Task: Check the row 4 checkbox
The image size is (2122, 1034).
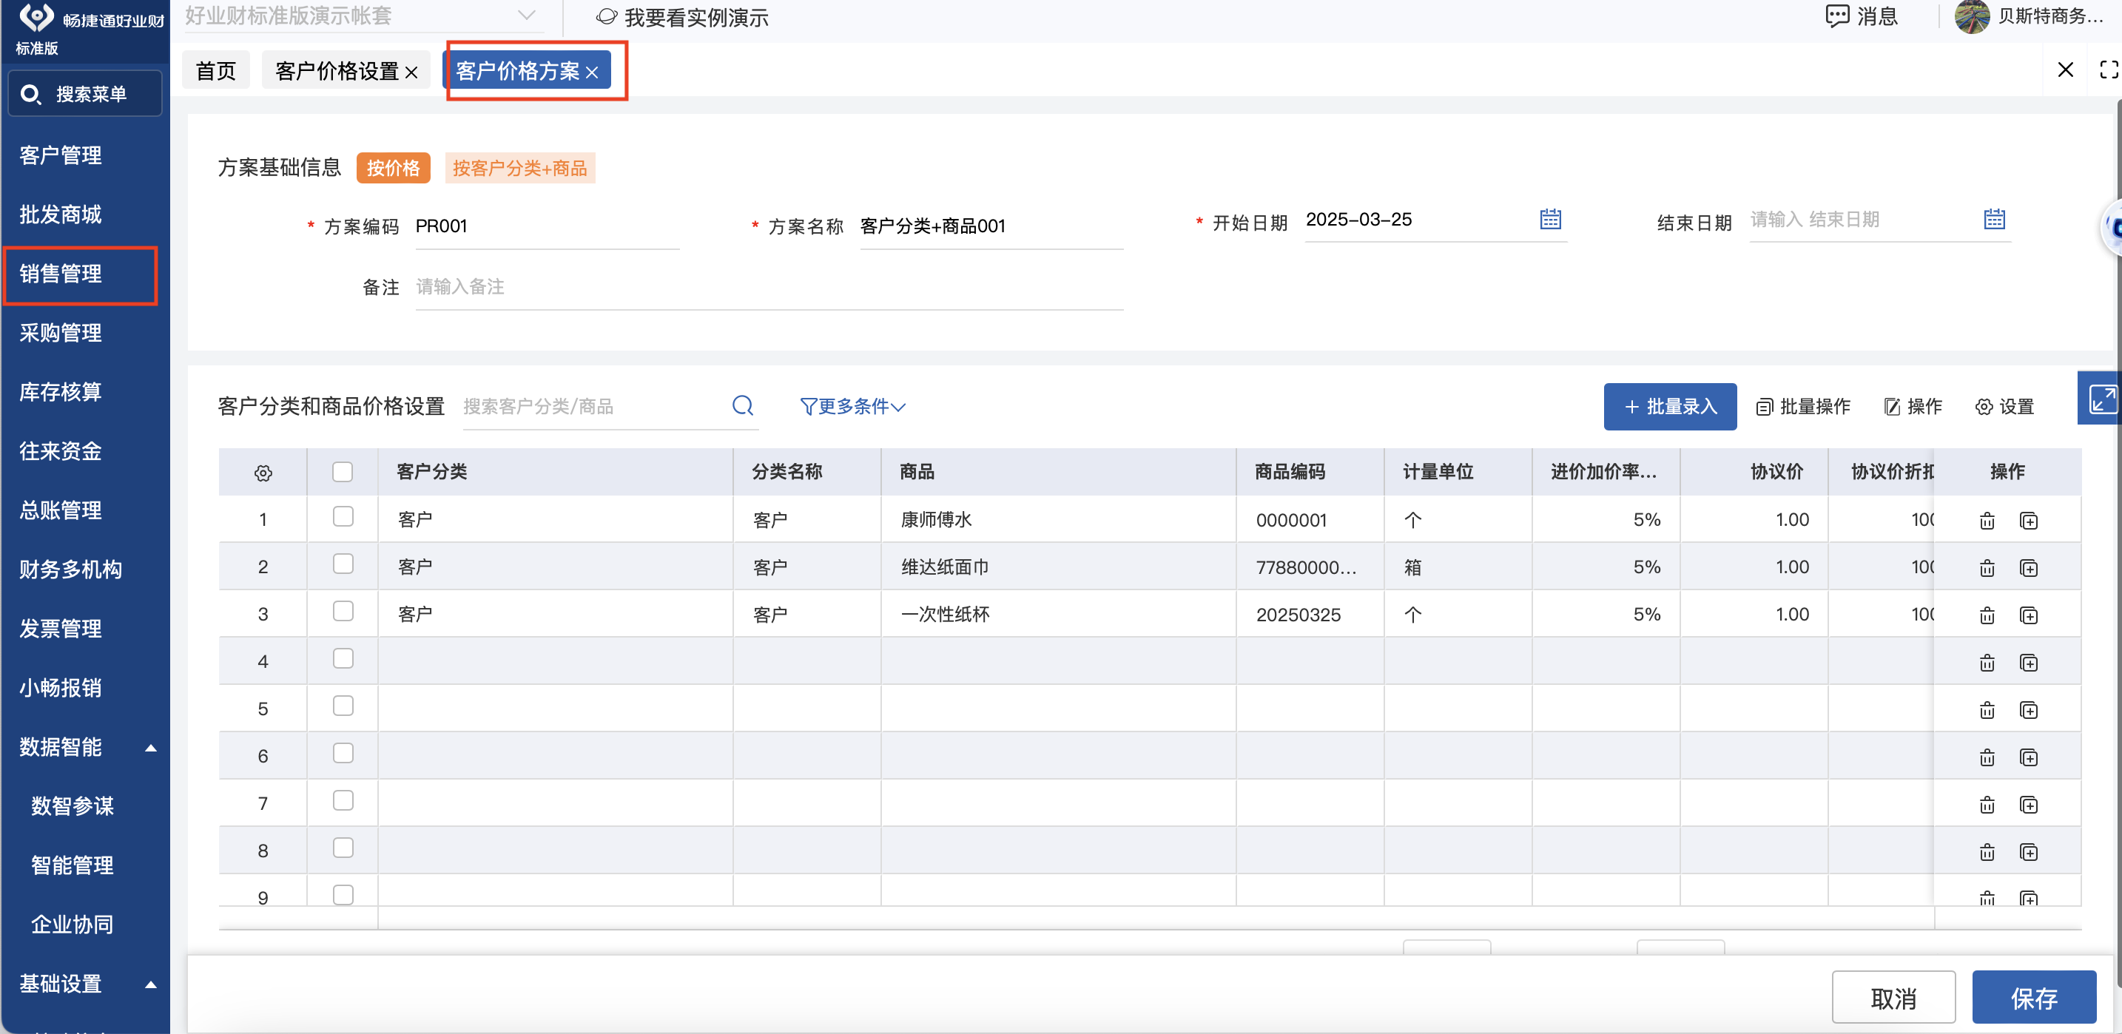Action: pos(343,658)
